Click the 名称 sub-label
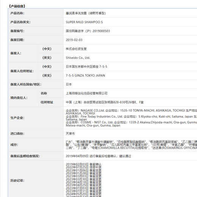This screenshot has height=197, width=197. click(44, 93)
